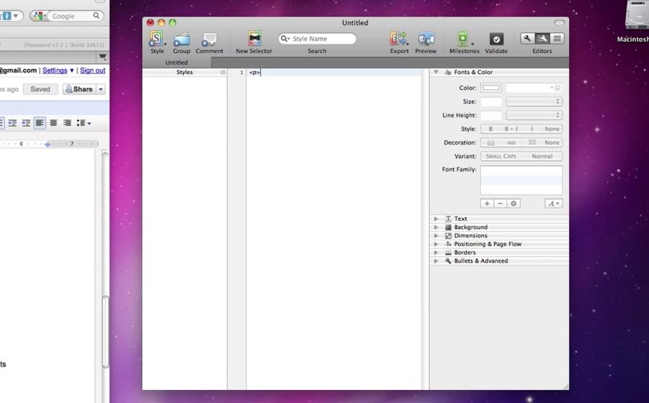The width and height of the screenshot is (649, 403).
Task: Set font style to Bold plus Italic
Action: click(511, 129)
